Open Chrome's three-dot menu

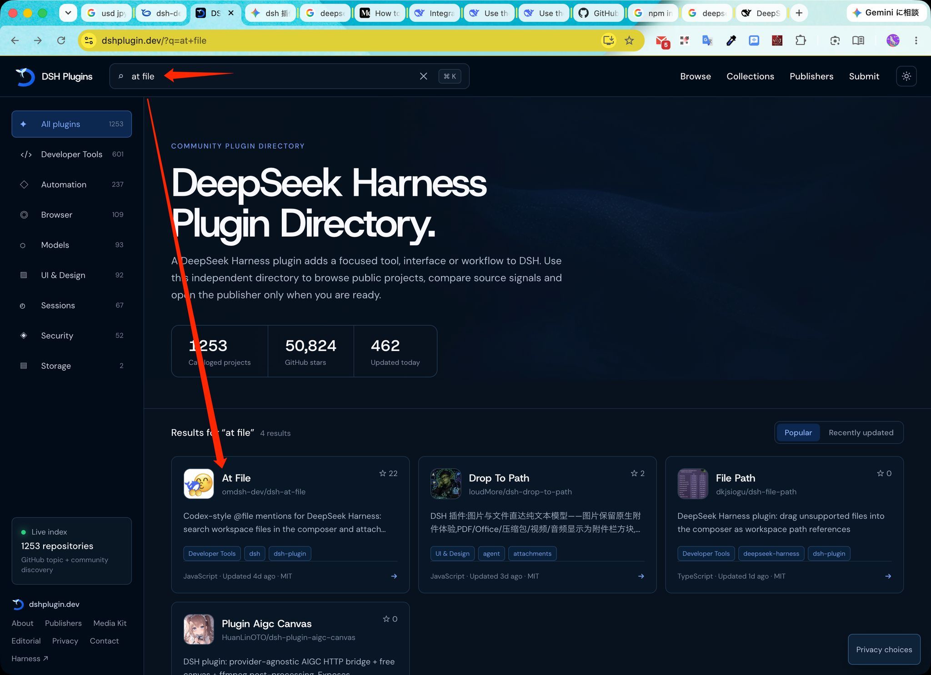pyautogui.click(x=916, y=40)
